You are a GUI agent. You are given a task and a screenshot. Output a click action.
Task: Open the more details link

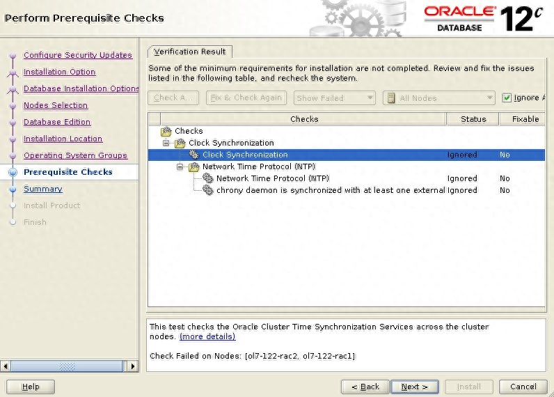tap(207, 336)
